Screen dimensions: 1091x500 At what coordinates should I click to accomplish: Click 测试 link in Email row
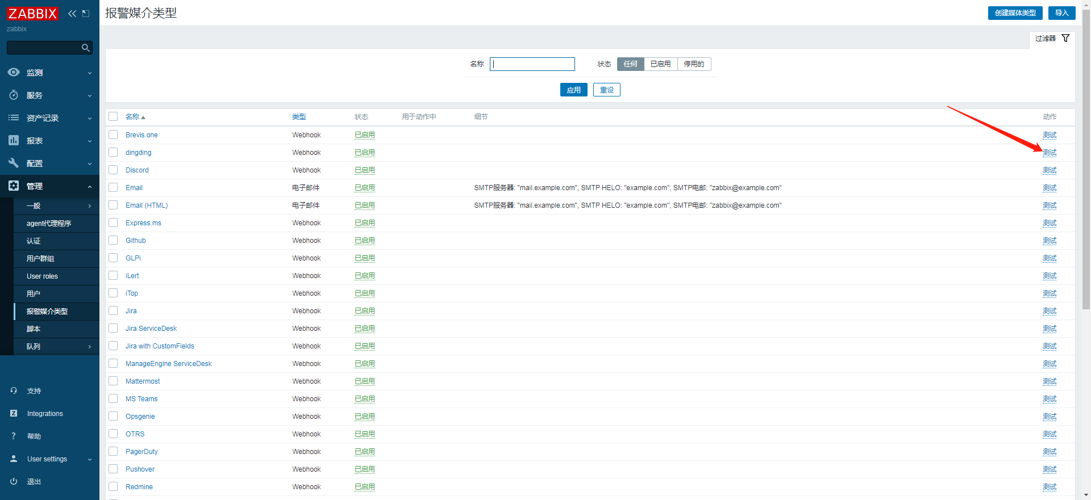[1050, 188]
